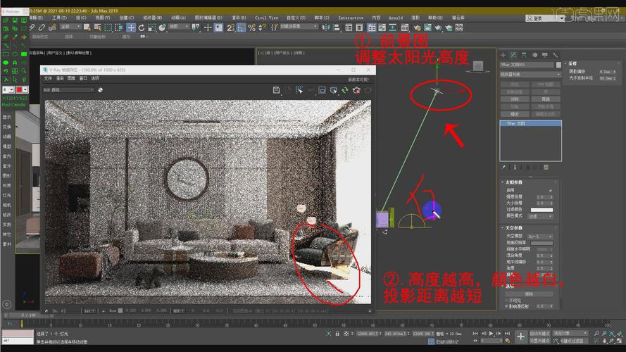This screenshot has width=626, height=352.
Task: Open the Modify command panel tab
Action: click(x=513, y=55)
